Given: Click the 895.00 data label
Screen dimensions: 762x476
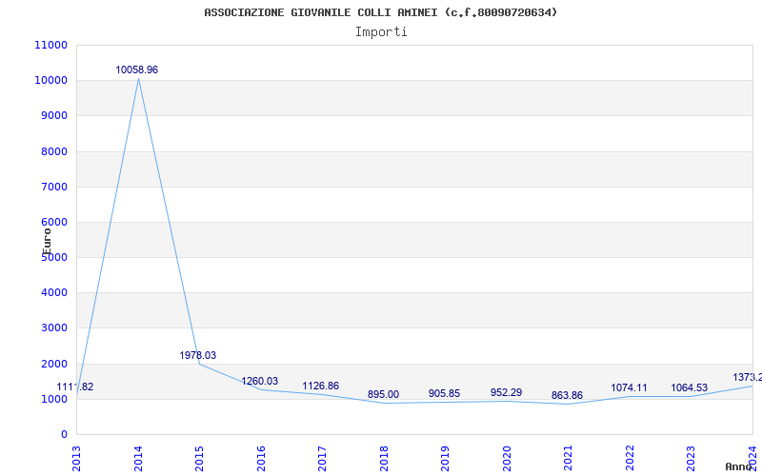Looking at the screenshot, I should click(x=383, y=394).
